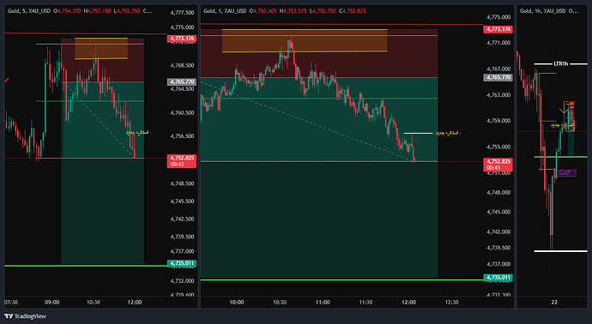
Task: Click the 07:30 time label
Action: 10,302
